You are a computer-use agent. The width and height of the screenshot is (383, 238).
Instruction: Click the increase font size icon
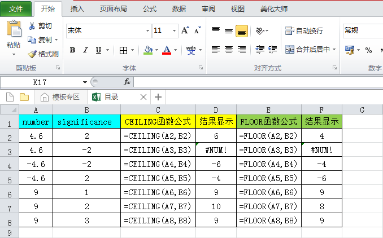[x=185, y=30]
